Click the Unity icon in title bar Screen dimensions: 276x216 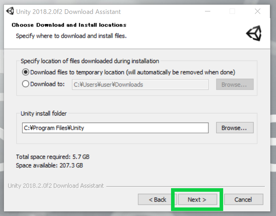tap(10, 11)
